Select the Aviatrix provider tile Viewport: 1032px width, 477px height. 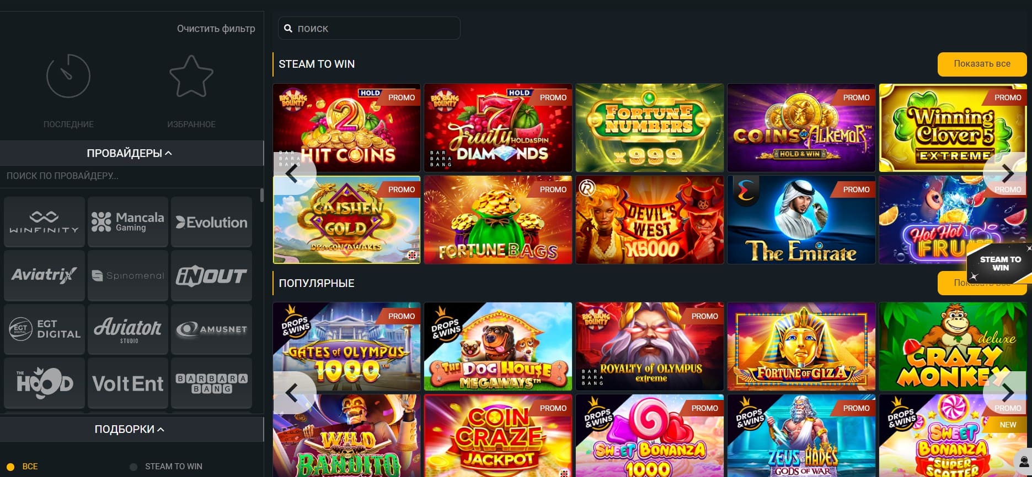(x=45, y=275)
